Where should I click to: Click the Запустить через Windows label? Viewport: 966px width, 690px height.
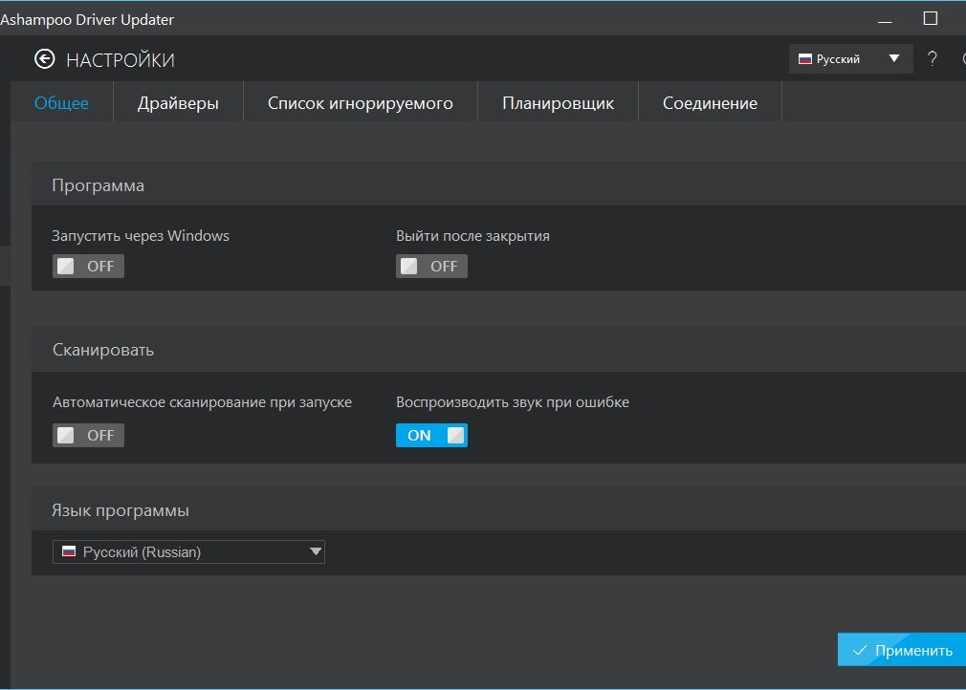pos(141,236)
